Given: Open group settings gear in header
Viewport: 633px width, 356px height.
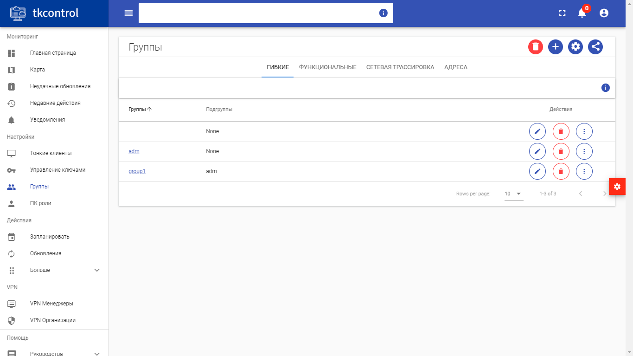Looking at the screenshot, I should click(x=575, y=46).
